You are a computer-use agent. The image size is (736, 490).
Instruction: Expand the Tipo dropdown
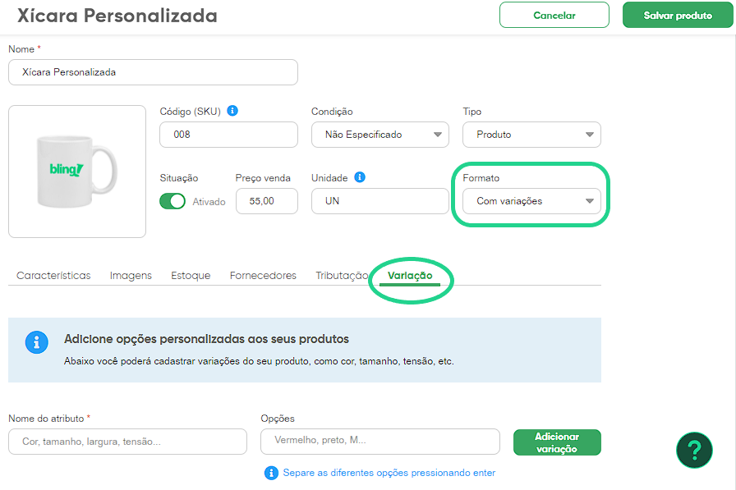(x=531, y=135)
